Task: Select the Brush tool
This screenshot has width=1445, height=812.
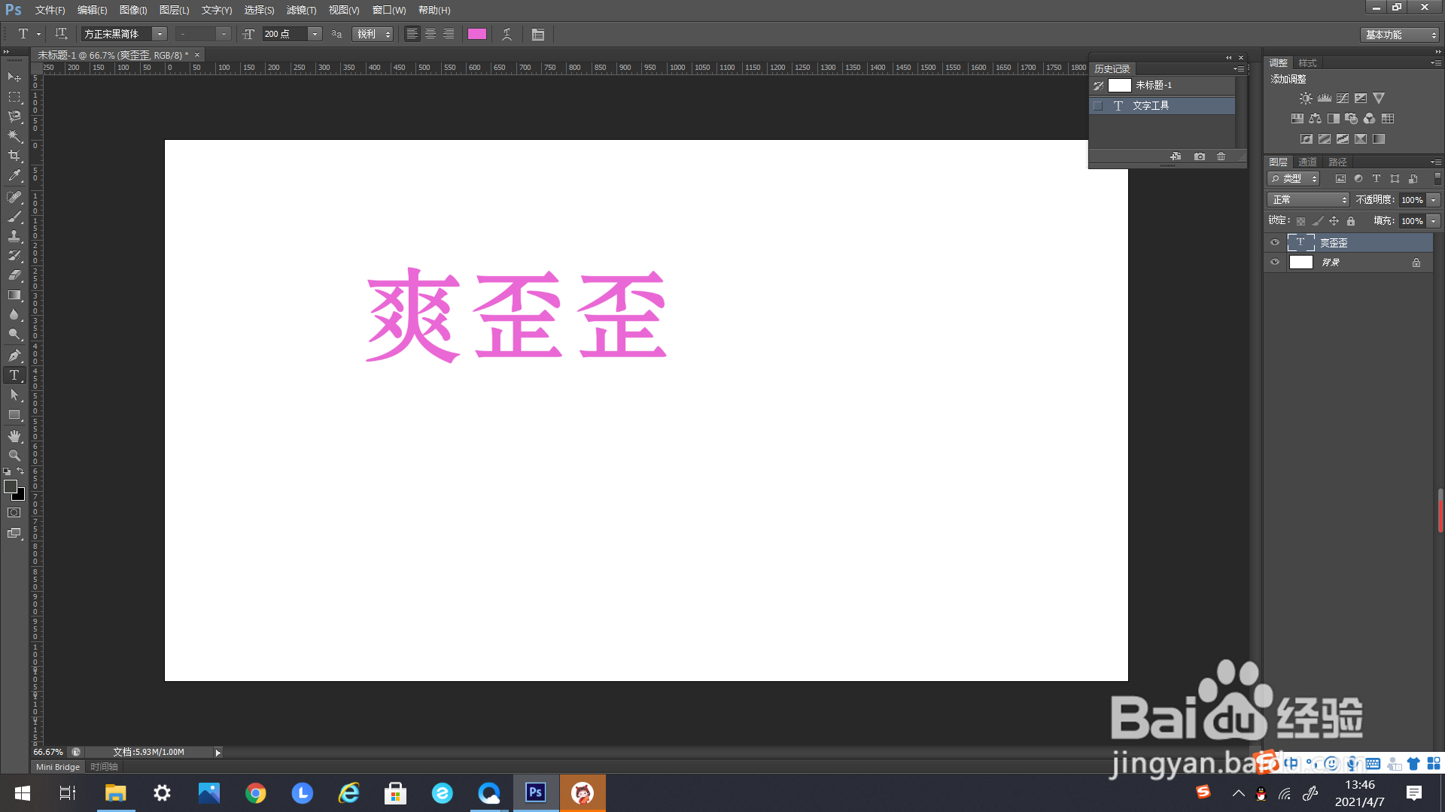Action: (14, 217)
